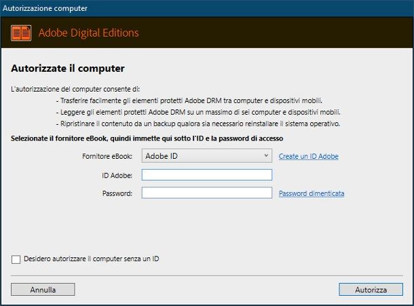Enable the authorize without an ID checkbox
The image size is (414, 306).
coord(16,259)
